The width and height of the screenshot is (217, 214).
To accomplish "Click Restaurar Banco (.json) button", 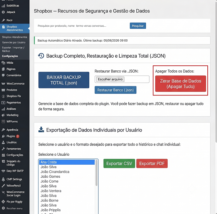I will point(115,90).
